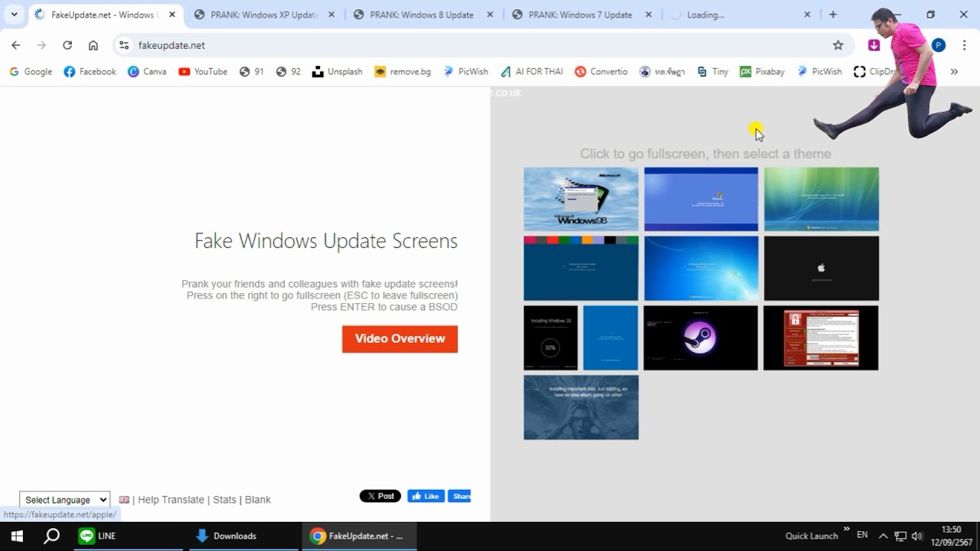Choose the Installing Windows 10 circle thumbnail
980x551 pixels.
point(550,338)
